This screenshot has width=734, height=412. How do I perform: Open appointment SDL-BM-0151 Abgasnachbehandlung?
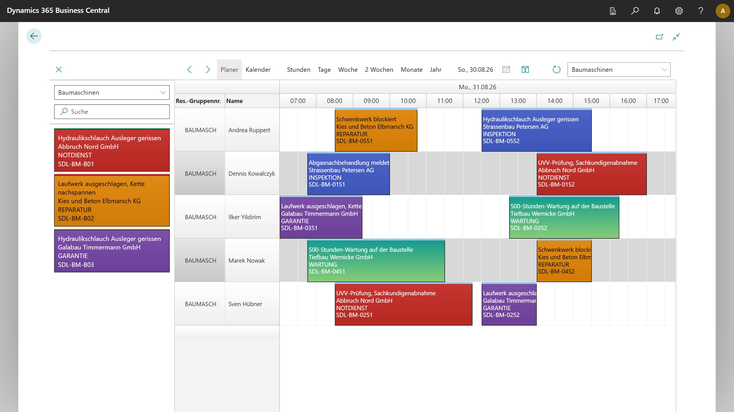(348, 174)
